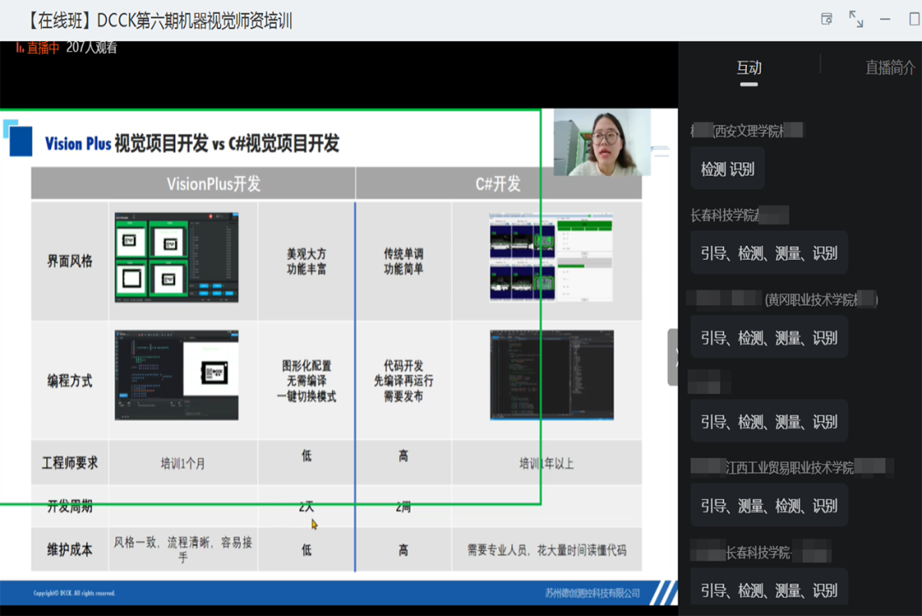Click the C#开发 column header

click(498, 185)
